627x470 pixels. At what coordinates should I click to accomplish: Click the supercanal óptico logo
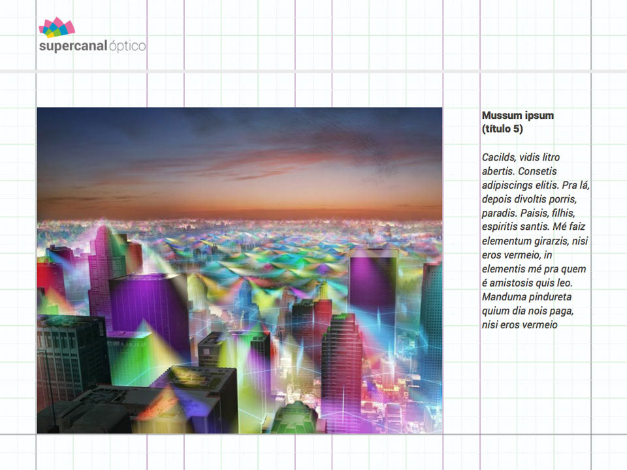[92, 35]
